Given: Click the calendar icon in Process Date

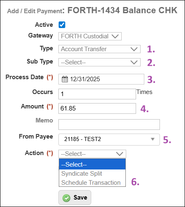Looking at the screenshot, I should [x=65, y=79].
